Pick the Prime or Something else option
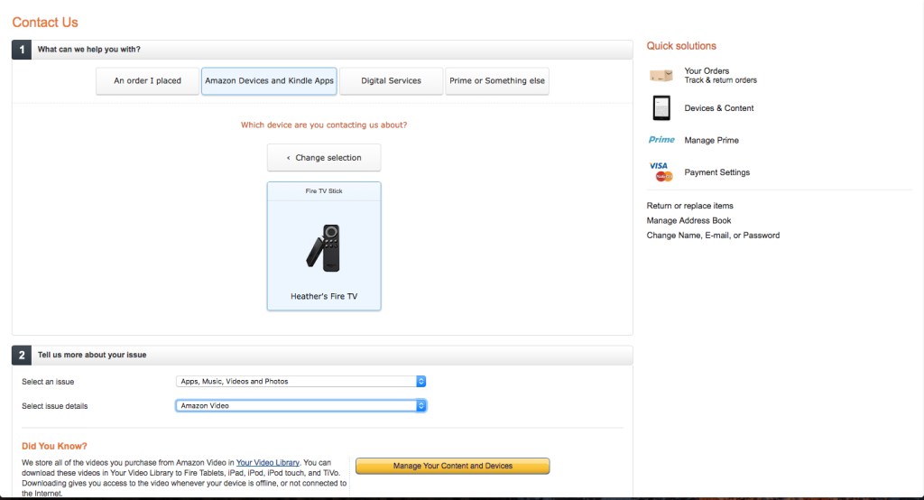 [x=497, y=81]
